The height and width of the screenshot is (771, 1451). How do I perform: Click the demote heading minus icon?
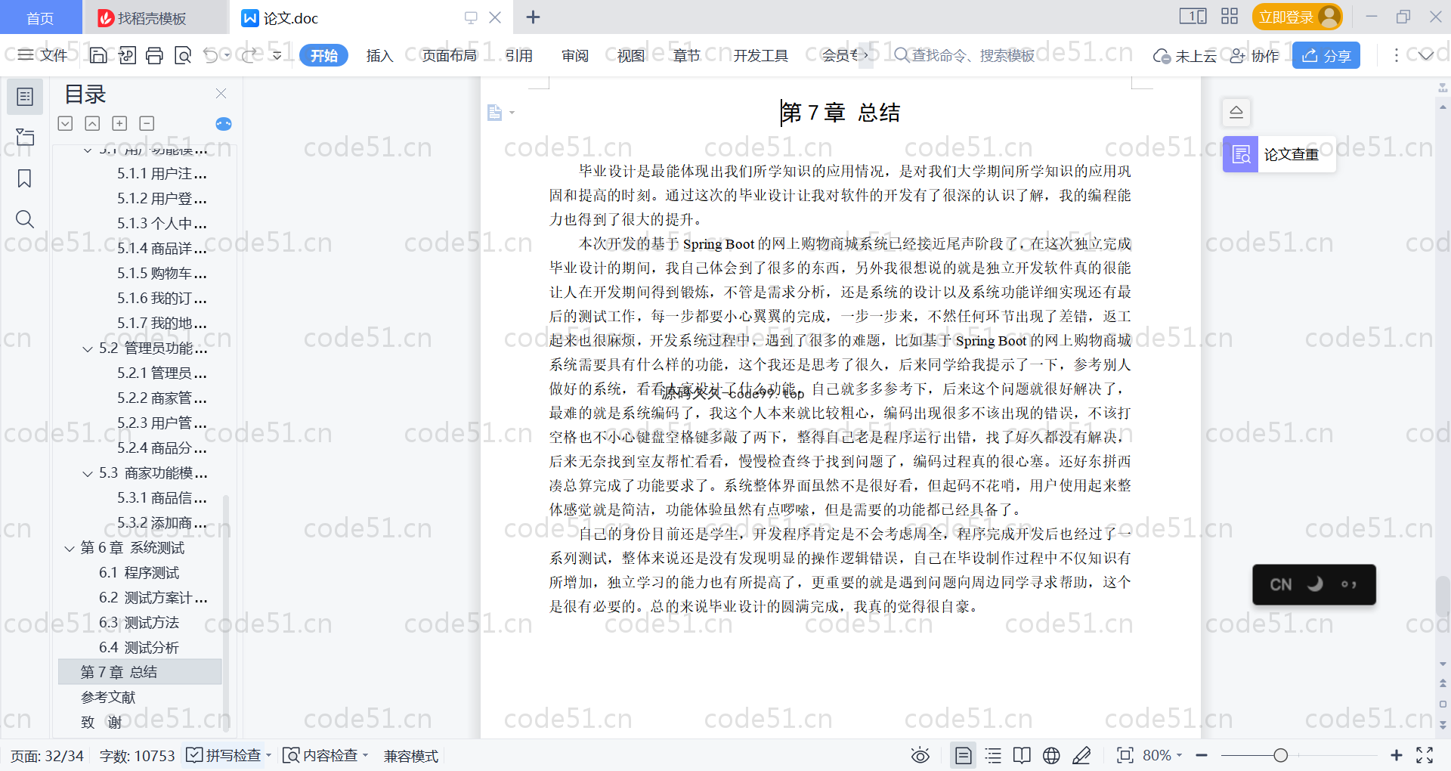(x=147, y=123)
